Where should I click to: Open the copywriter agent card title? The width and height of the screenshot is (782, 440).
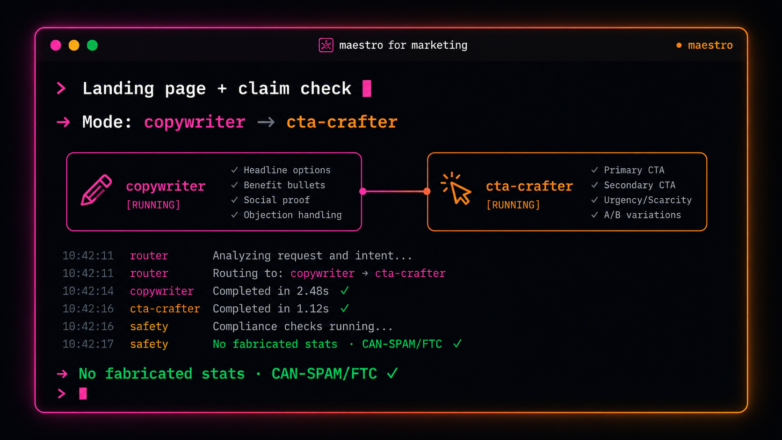pyautogui.click(x=166, y=187)
